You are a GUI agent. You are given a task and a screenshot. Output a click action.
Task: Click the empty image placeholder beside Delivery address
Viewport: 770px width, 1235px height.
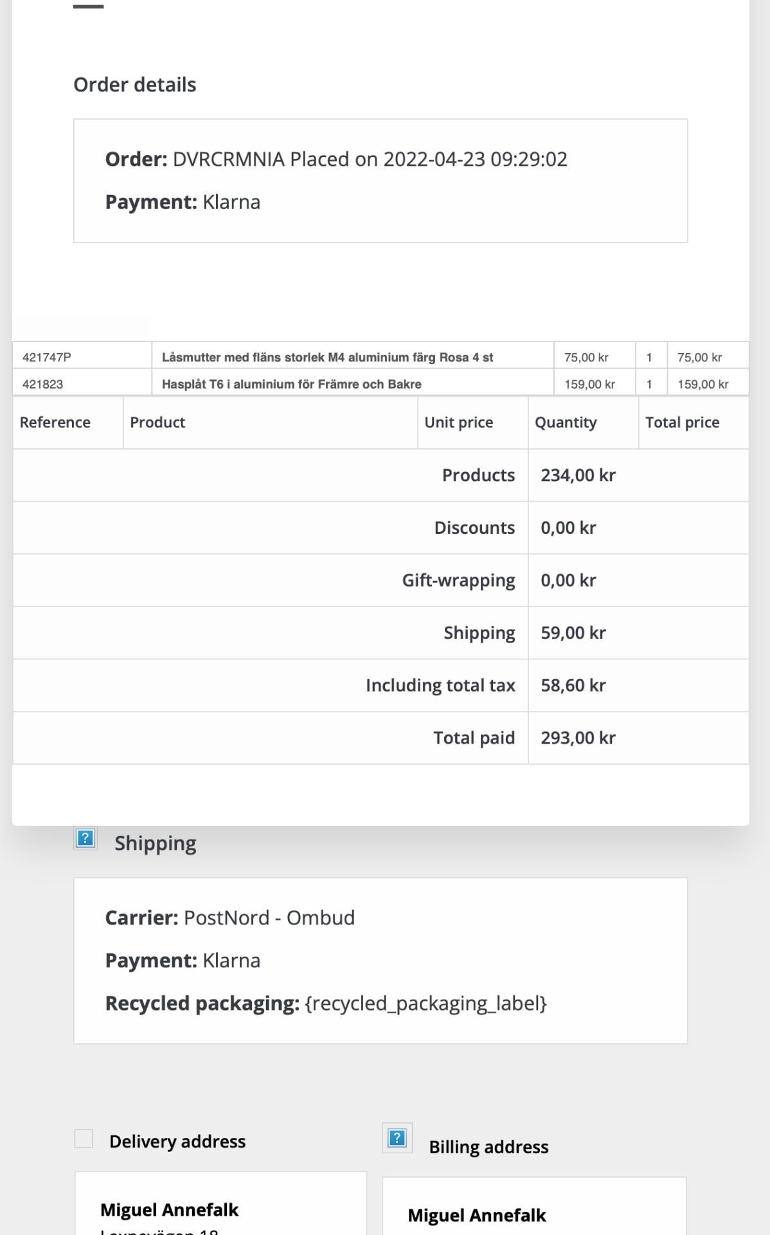pos(84,1139)
